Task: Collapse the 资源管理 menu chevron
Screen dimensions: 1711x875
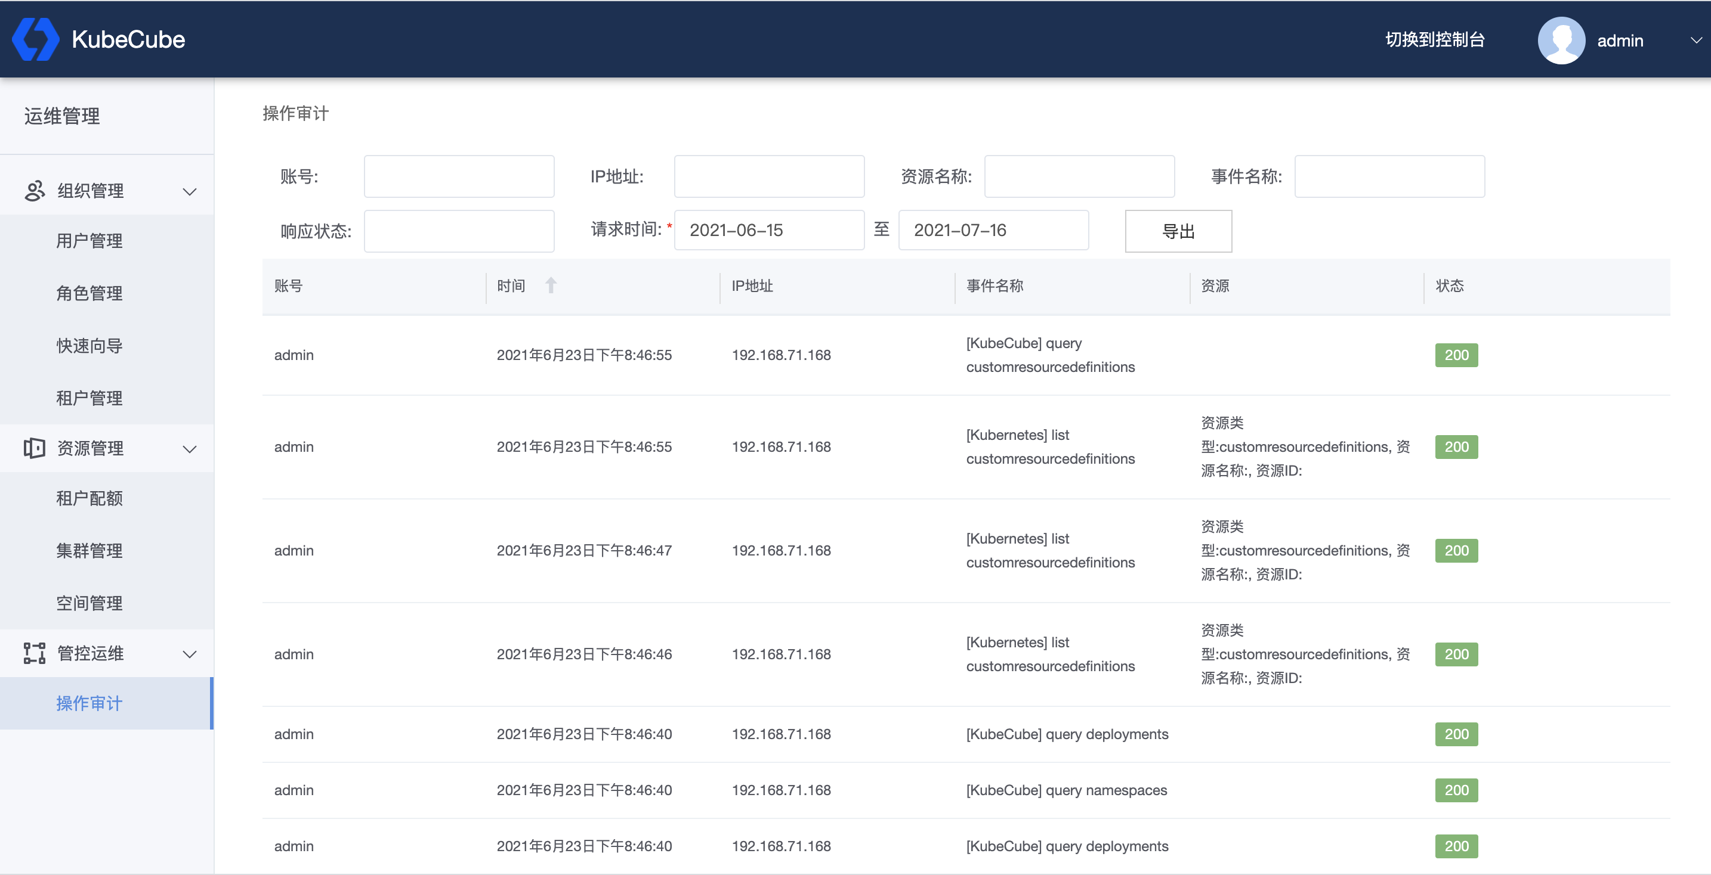Action: click(x=189, y=449)
